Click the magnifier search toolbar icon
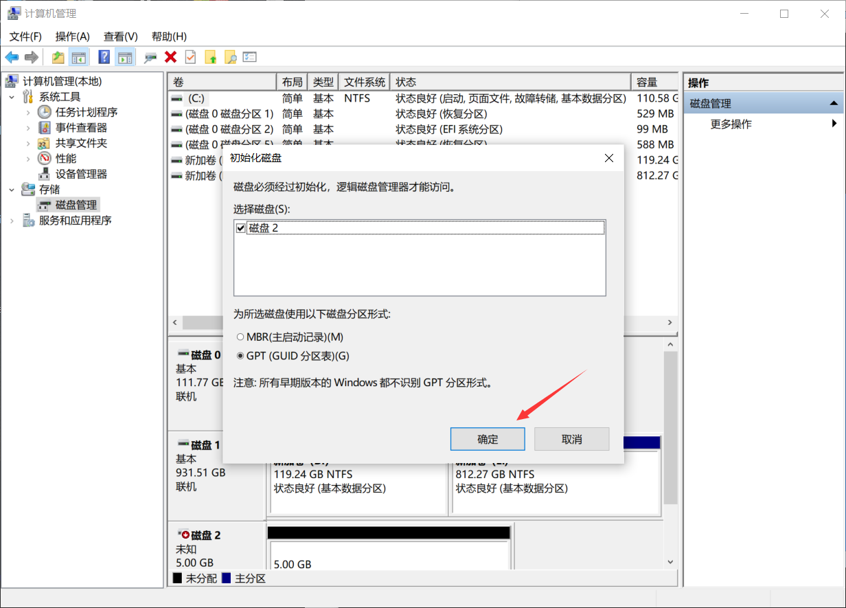Viewport: 846px width, 608px height. pyautogui.click(x=231, y=58)
